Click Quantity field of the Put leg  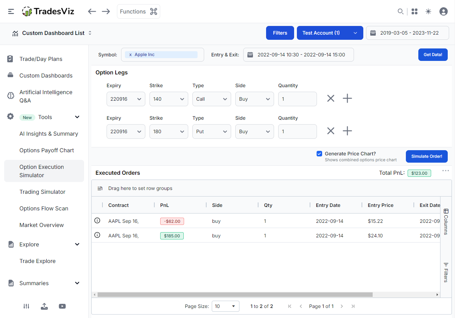(298, 131)
